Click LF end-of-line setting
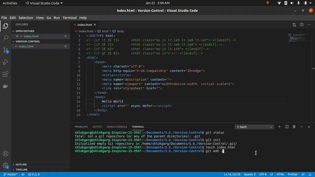Image resolution: width=315 pixels, height=177 pixels. click(271, 175)
